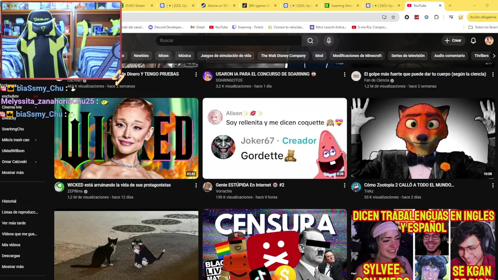
Task: Open the Todos los favoritos bookmarks folder
Action: (483, 27)
